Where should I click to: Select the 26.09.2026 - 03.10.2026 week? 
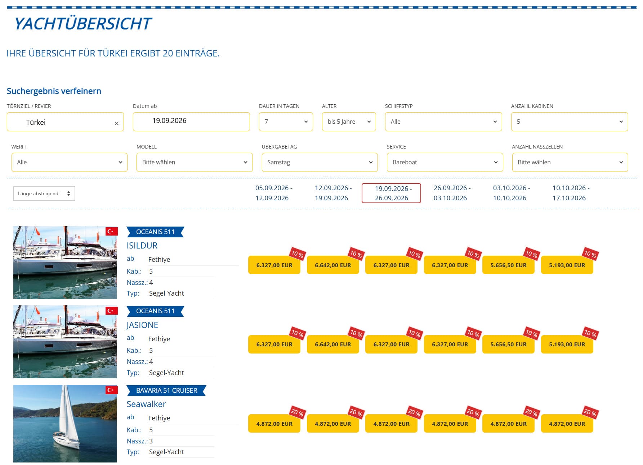[452, 193]
